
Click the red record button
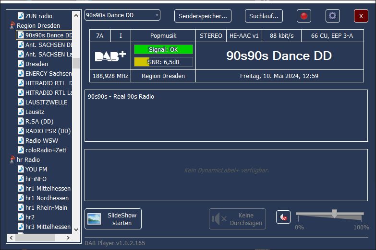(303, 16)
